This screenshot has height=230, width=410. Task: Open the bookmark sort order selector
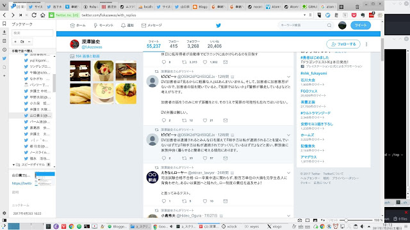(33, 51)
